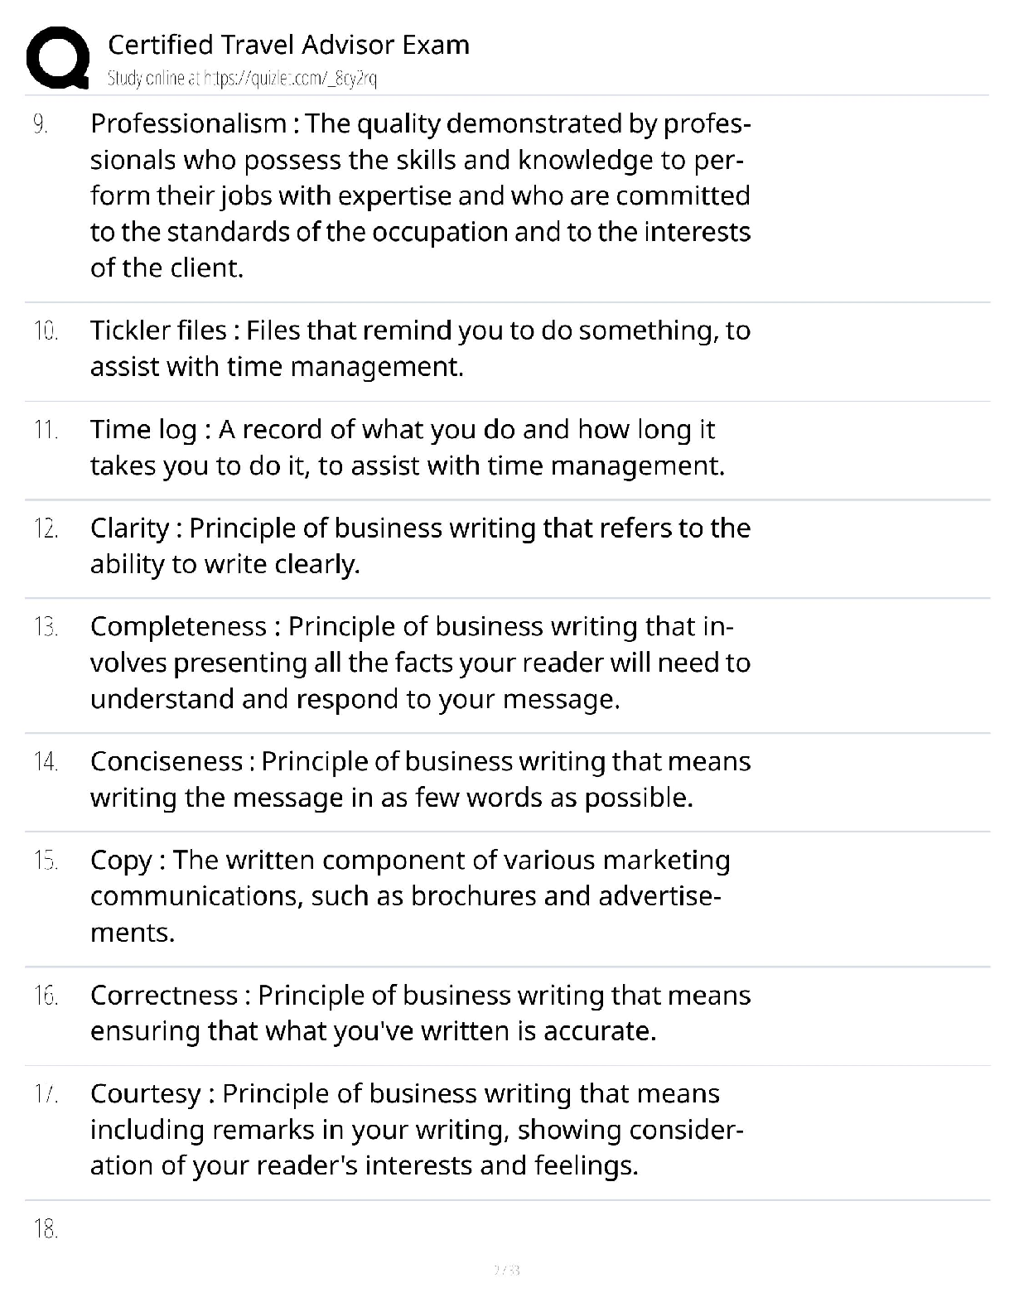Click item number 13 label
This screenshot has width=1014, height=1312.
click(46, 627)
